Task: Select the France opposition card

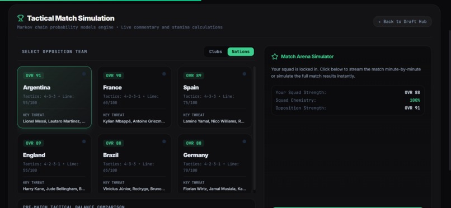Action: [134, 97]
